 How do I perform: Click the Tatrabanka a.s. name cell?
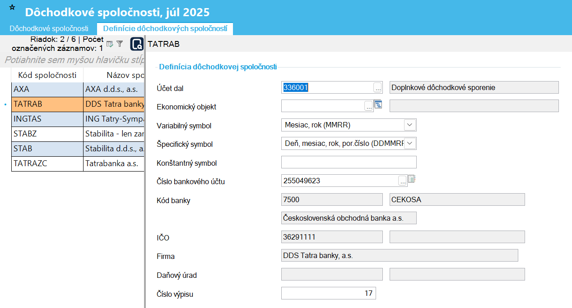pos(114,163)
